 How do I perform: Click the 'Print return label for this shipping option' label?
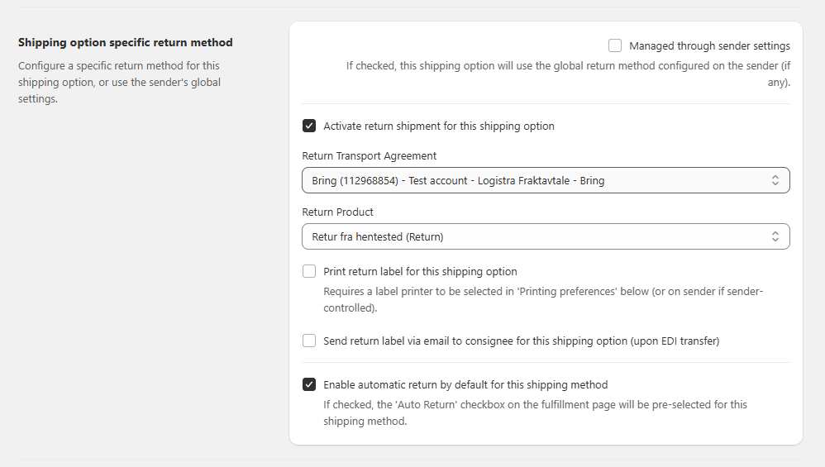pyautogui.click(x=420, y=271)
